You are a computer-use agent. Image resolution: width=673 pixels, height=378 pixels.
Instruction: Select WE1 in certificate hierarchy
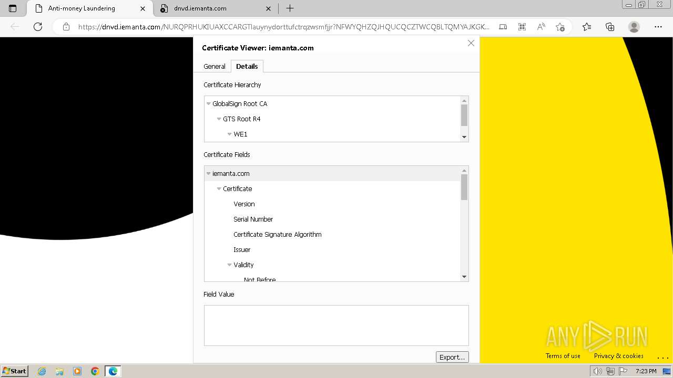(x=241, y=134)
